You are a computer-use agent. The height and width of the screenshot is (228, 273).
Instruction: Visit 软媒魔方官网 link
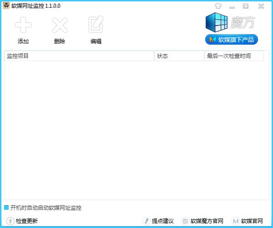(202, 221)
